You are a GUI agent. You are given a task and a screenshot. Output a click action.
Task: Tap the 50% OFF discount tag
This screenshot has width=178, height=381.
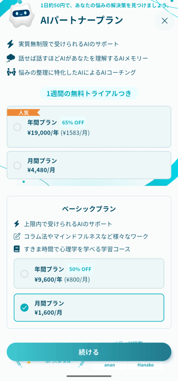tap(80, 269)
